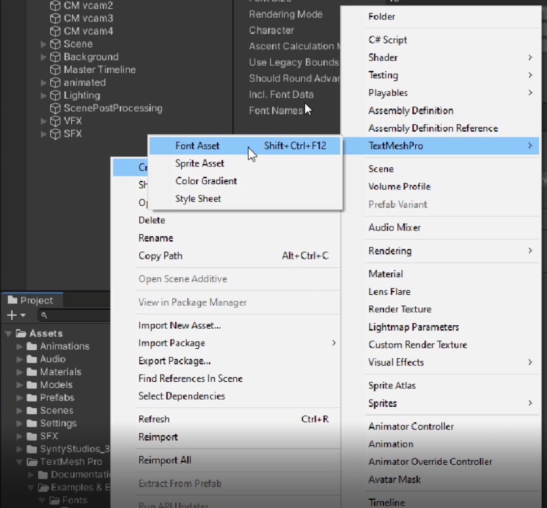Click Import New Asset menu entry

point(179,325)
